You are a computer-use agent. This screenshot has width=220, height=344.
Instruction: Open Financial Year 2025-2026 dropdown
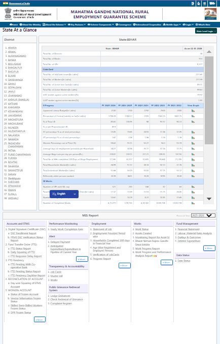(203, 215)
